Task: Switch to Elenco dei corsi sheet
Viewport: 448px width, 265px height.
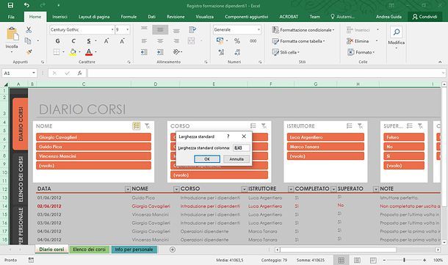Action: pos(89,250)
